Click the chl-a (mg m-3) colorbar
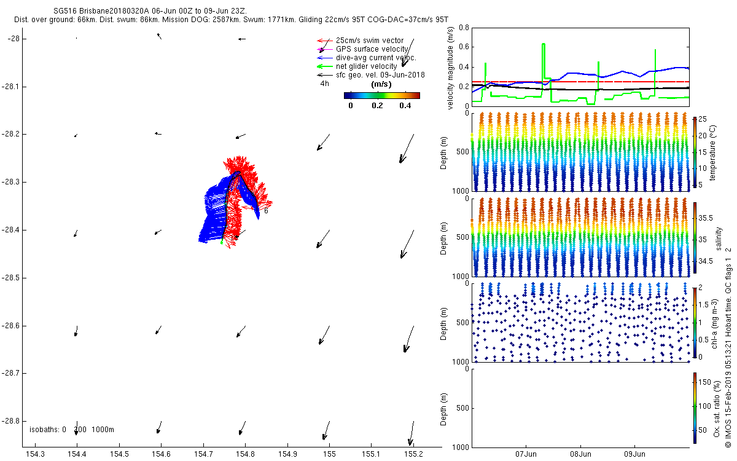 695,322
